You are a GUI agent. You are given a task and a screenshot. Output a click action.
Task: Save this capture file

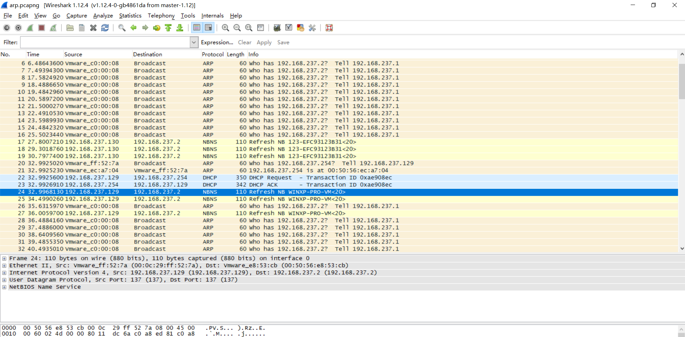pyautogui.click(x=82, y=28)
